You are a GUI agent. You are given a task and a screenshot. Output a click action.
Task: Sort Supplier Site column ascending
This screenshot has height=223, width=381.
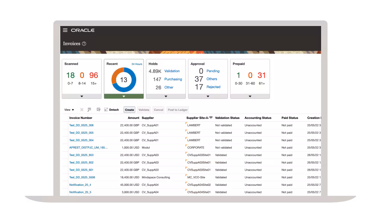(207, 118)
